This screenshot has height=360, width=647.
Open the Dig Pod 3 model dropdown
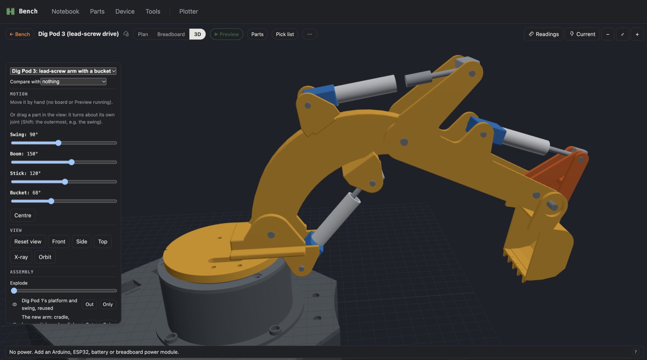tap(63, 71)
